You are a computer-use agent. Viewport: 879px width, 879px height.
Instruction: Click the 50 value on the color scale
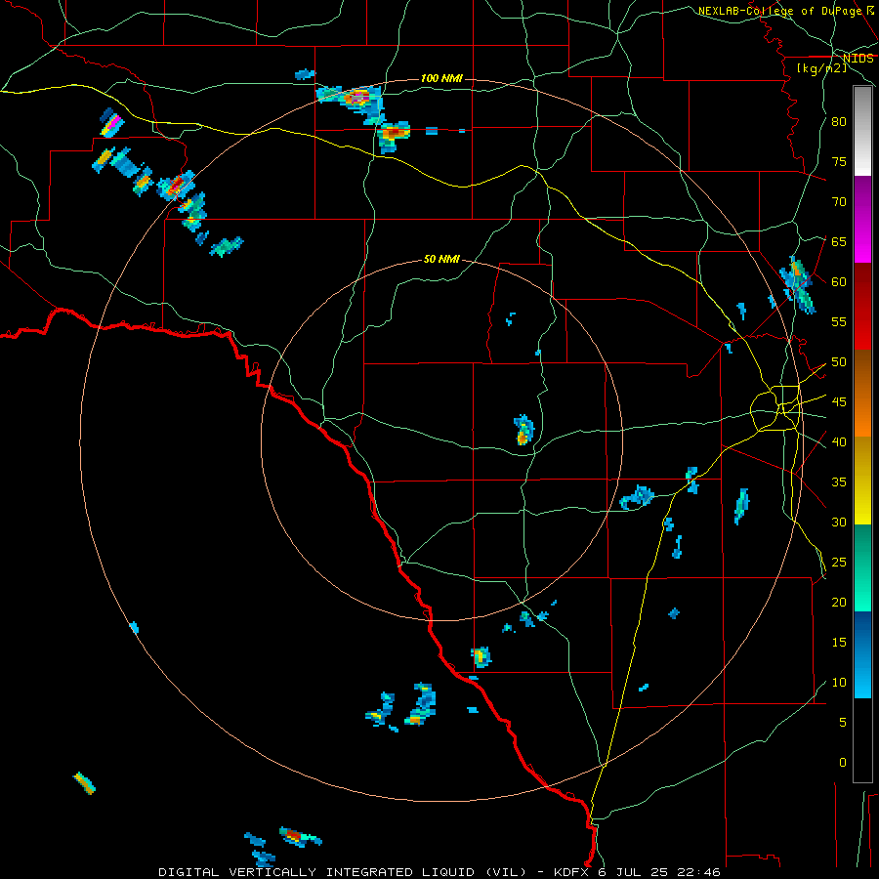tap(839, 362)
